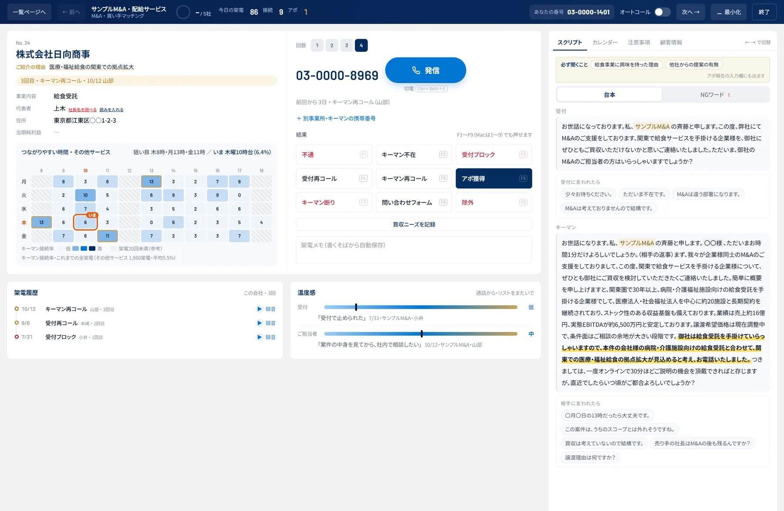Expand response ただいま不在です。
The width and height of the screenshot is (784, 511).
tap(644, 194)
